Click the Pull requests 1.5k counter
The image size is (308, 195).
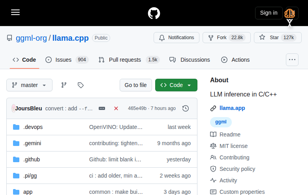coord(153,60)
